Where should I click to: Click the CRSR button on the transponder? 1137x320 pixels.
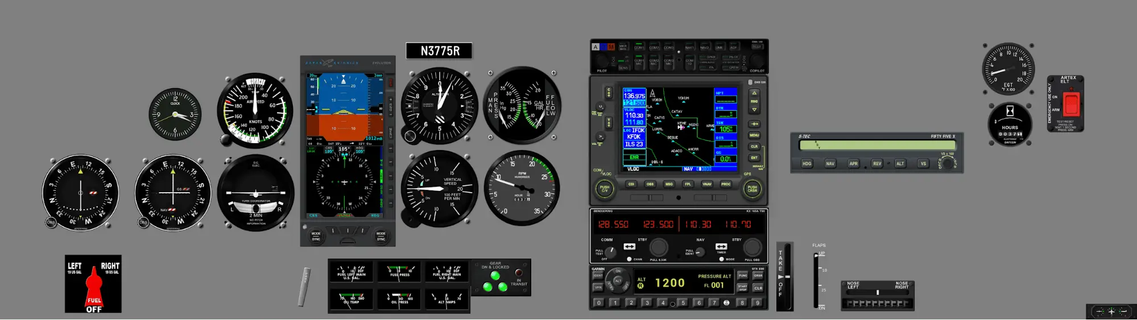click(x=758, y=276)
